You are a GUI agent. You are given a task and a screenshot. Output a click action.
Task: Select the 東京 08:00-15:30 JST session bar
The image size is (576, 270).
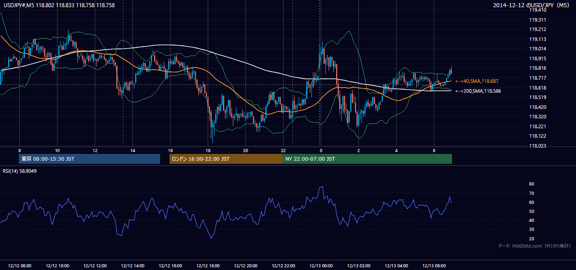(x=89, y=159)
